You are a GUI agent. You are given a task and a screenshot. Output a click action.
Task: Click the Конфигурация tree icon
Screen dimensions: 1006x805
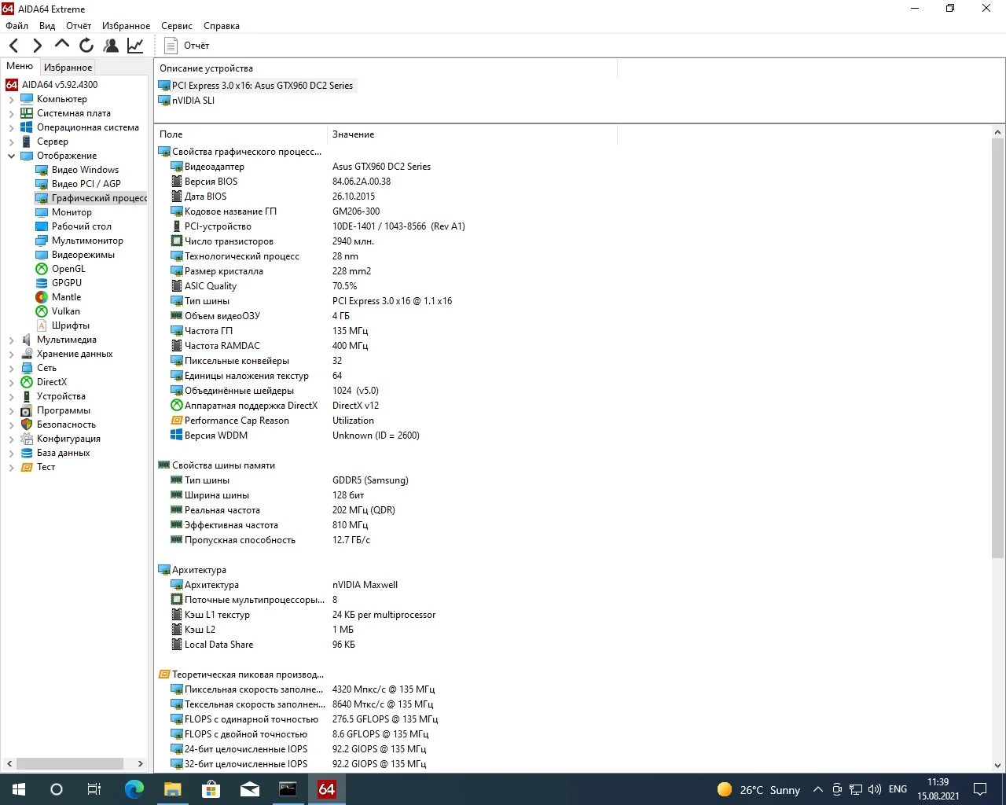tap(27, 439)
